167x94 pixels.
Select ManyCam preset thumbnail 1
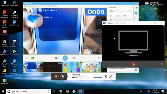(x=33, y=67)
